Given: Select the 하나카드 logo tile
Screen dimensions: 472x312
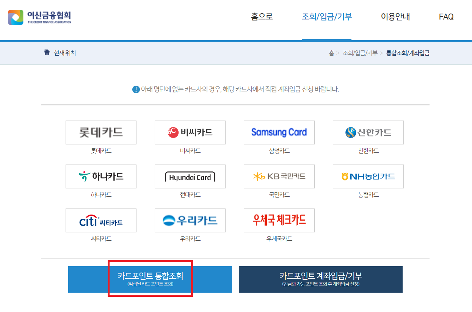Looking at the screenshot, I should (101, 176).
